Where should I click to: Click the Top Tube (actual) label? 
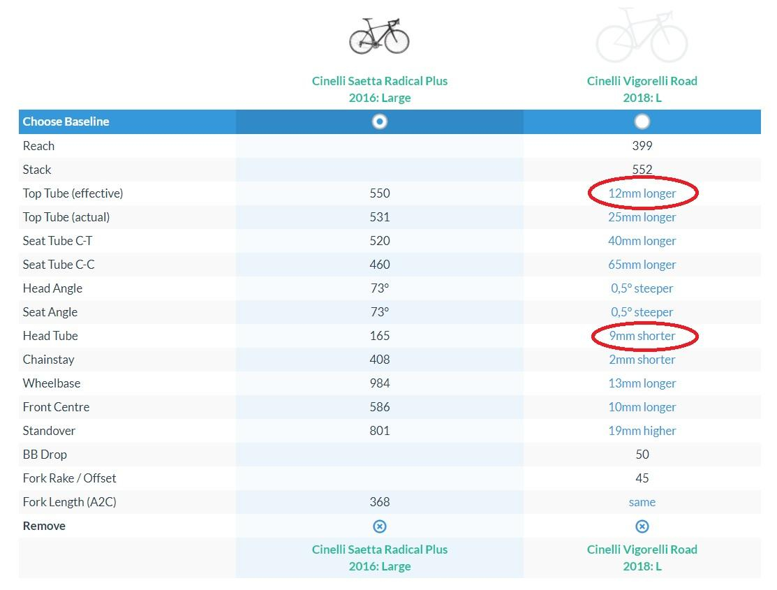click(x=66, y=217)
